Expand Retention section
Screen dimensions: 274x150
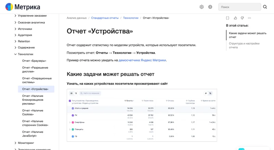coord(22,41)
